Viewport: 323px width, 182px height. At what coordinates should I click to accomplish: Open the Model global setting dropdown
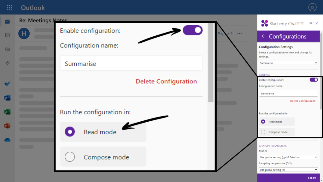pos(288,157)
